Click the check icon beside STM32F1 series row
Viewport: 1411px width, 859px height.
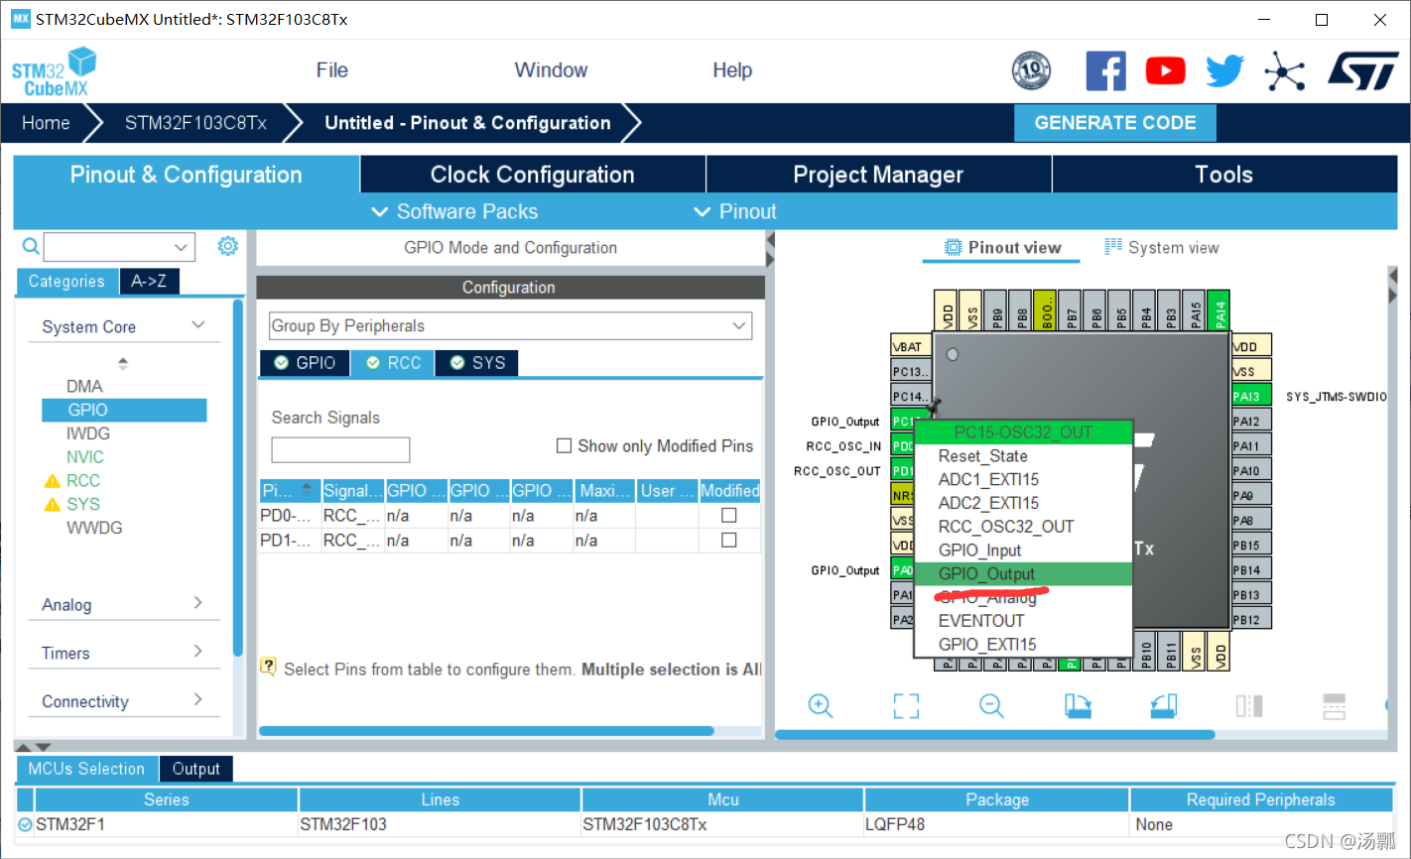[25, 824]
